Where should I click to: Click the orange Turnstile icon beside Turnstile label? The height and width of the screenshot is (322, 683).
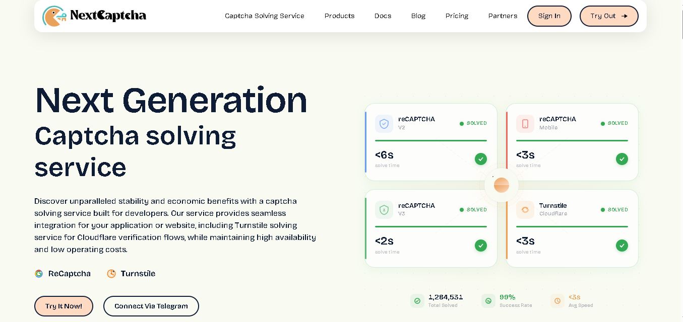[111, 274]
